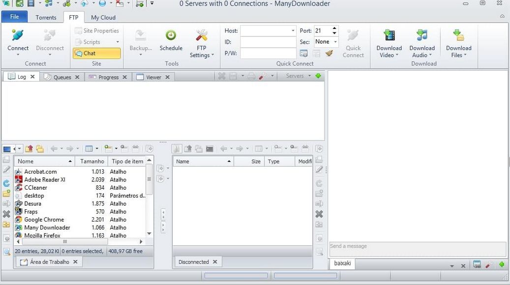The image size is (510, 285).
Task: Open the Schedule tool
Action: [171, 40]
